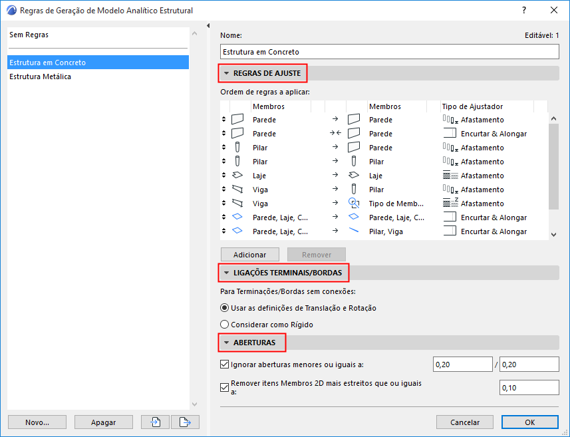
Task: Click first opening size field 0,20
Action: (x=463, y=364)
